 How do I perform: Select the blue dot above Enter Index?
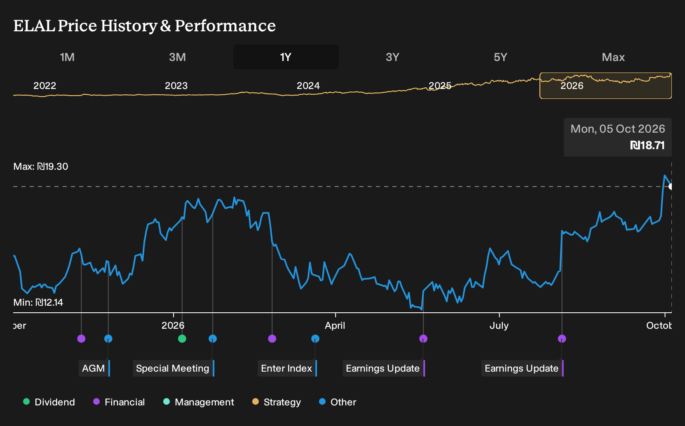(315, 339)
